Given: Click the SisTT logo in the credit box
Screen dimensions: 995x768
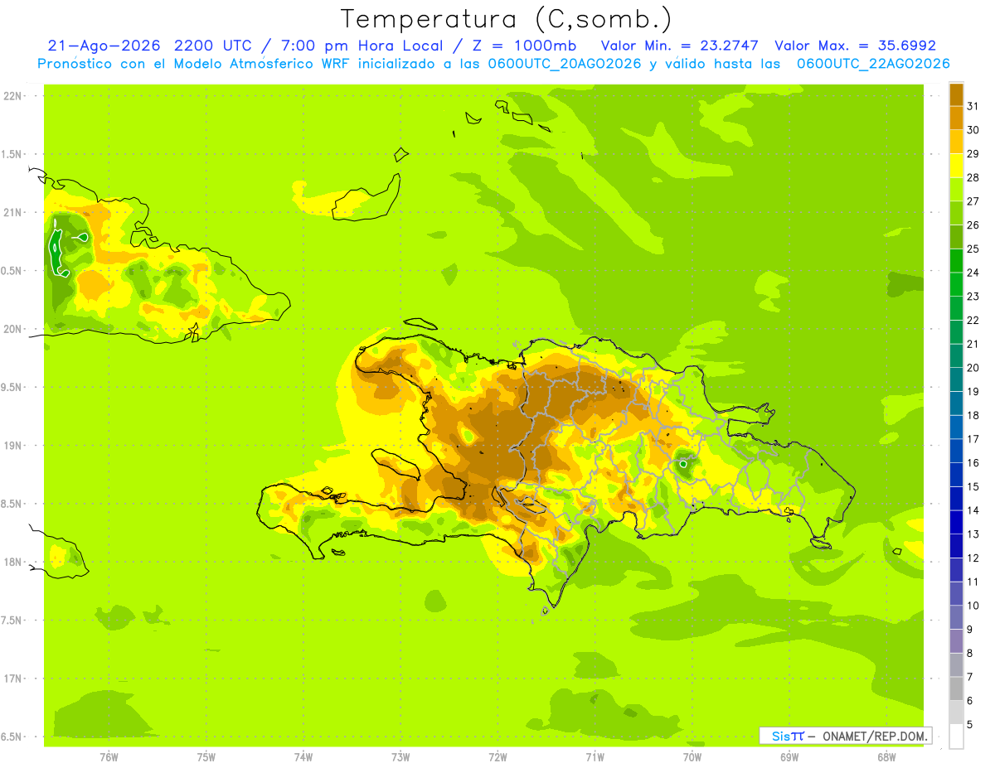Looking at the screenshot, I should [788, 736].
